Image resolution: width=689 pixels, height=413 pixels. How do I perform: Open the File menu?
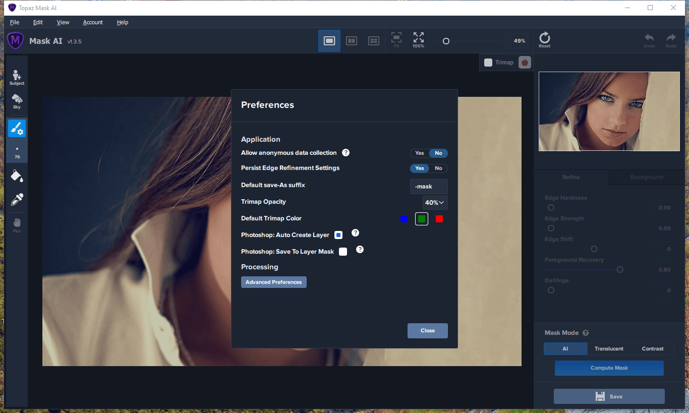15,22
